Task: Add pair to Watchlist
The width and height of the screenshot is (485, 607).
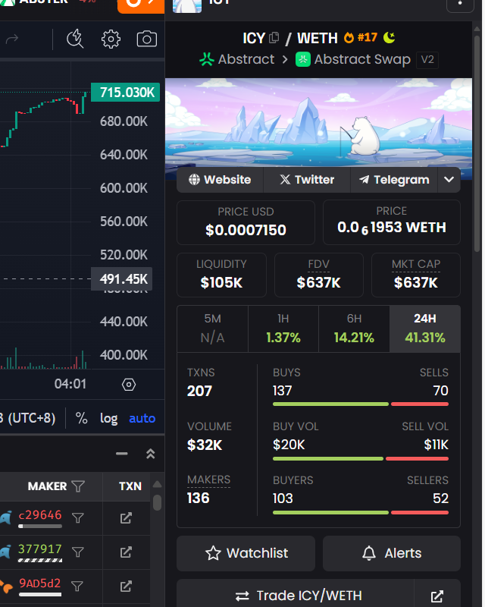Action: pyautogui.click(x=246, y=553)
